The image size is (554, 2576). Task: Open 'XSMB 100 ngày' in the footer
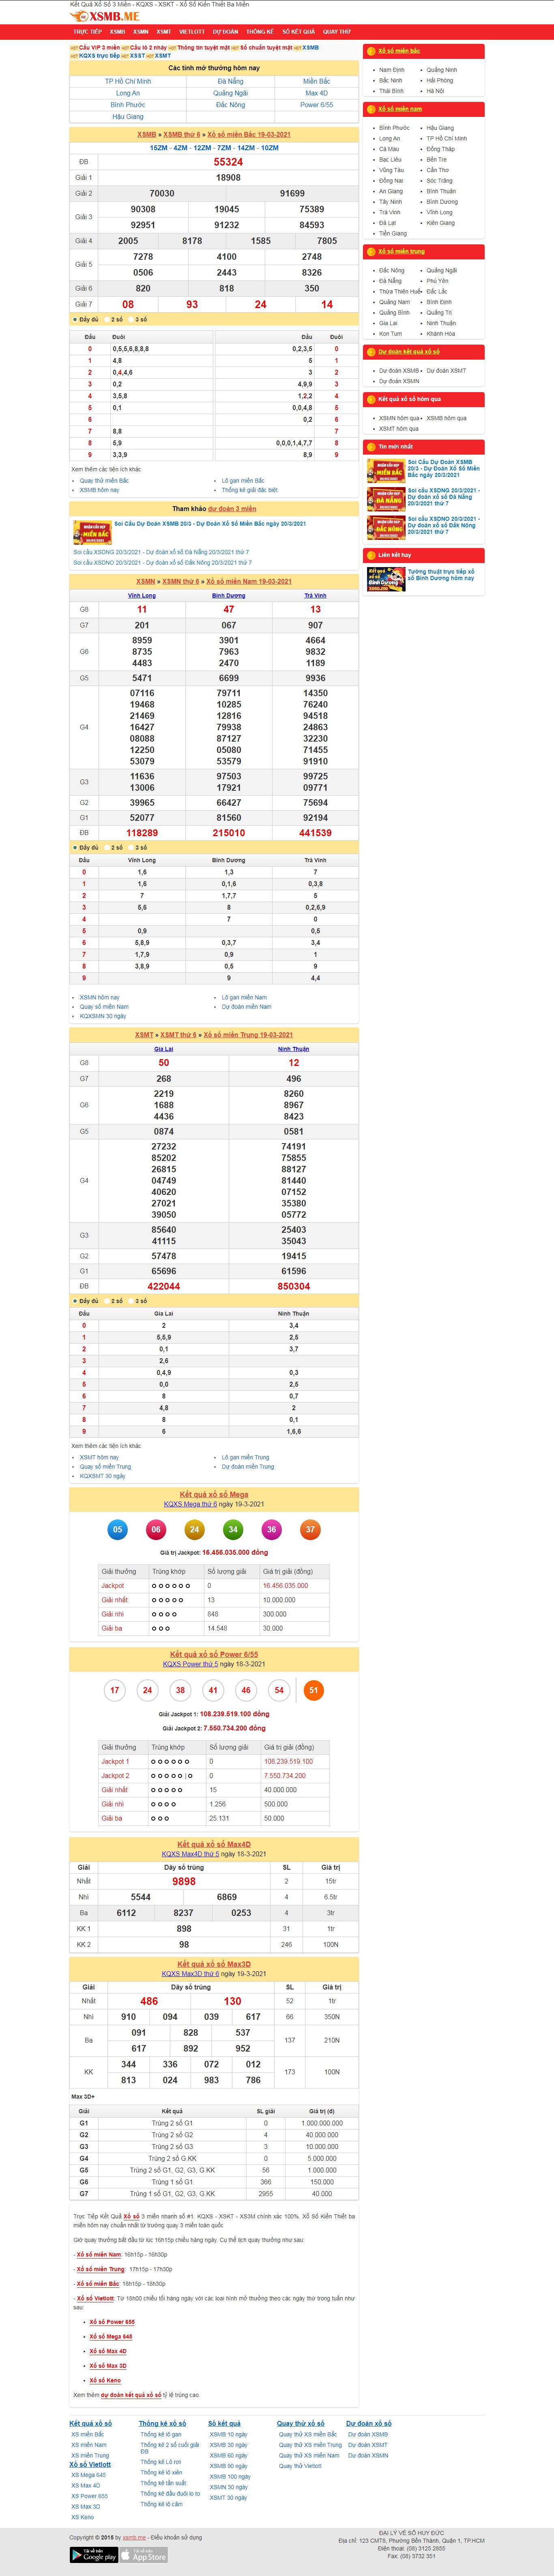[230, 2476]
